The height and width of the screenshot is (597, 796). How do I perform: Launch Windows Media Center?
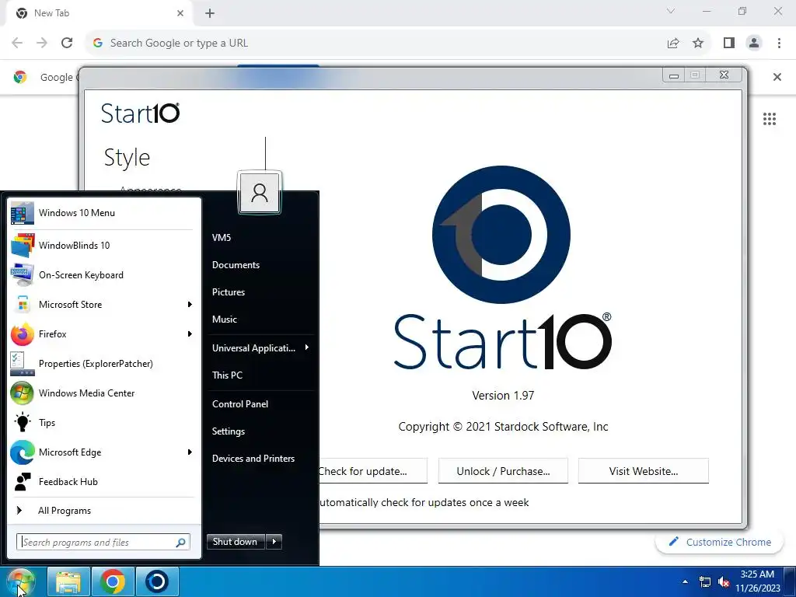tap(104, 393)
